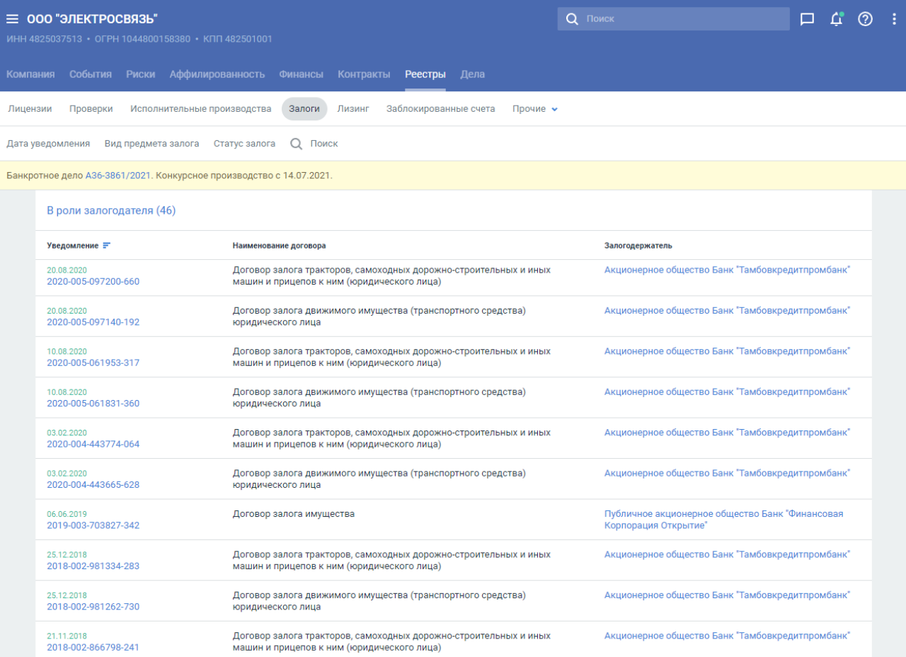Image resolution: width=906 pixels, height=657 pixels.
Task: Switch to the Аффилированность tab
Action: [x=217, y=74]
